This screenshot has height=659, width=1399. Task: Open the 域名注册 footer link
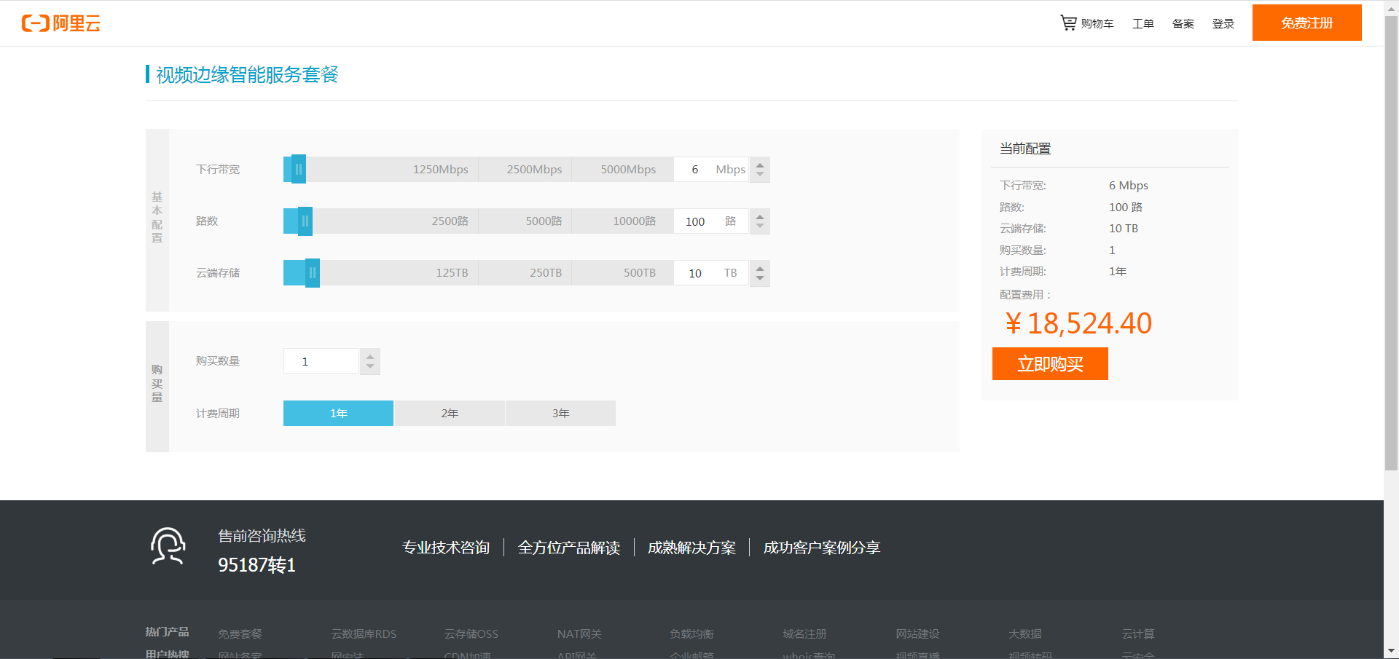804,634
